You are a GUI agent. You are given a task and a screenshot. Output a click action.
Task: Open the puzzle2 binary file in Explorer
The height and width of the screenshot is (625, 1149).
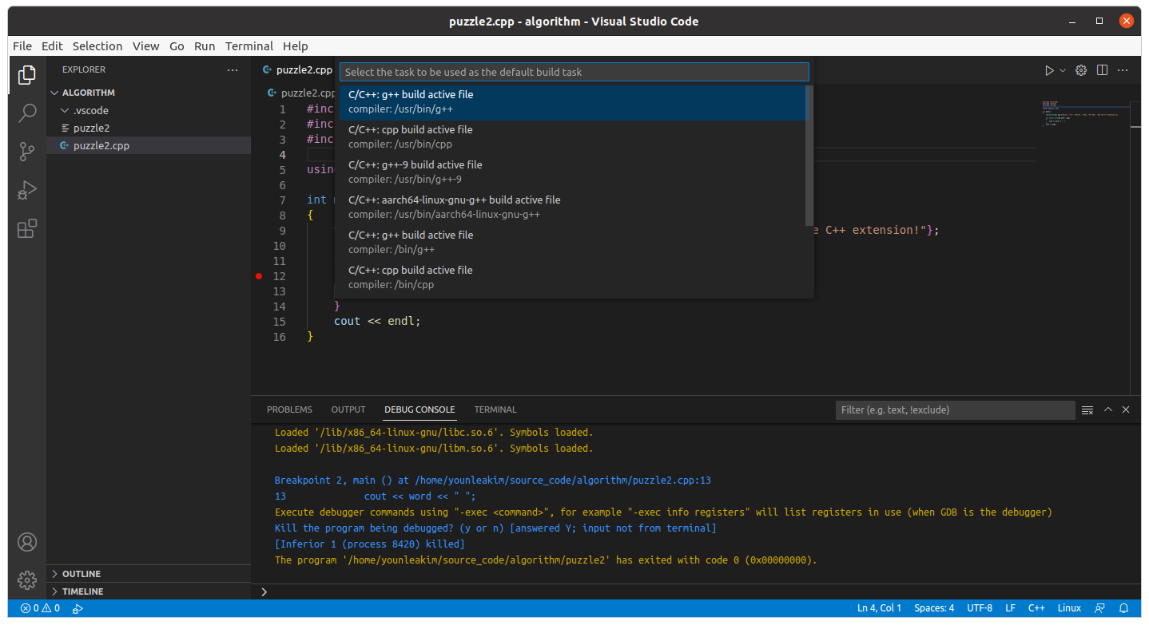pos(149,128)
